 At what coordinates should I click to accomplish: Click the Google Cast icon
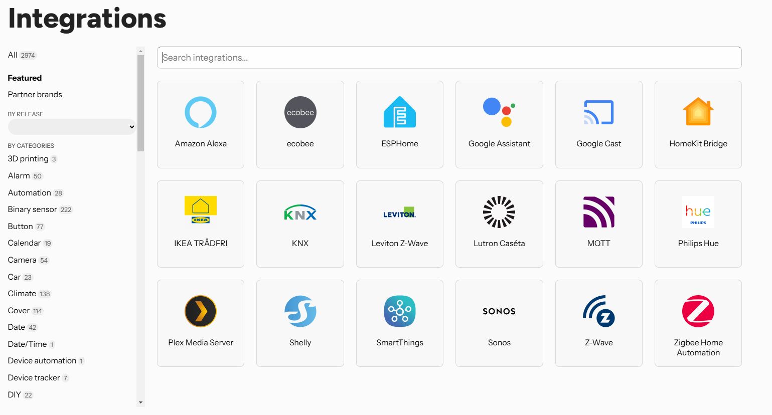(x=599, y=112)
